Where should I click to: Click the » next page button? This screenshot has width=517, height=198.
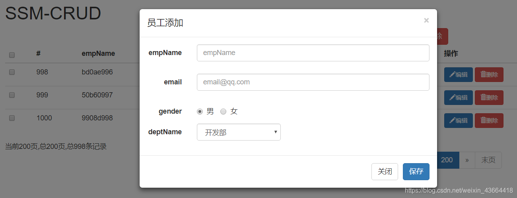[467, 160]
